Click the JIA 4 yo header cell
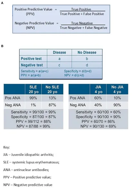The width and height of the screenshot is (132, 188). pyautogui.click(x=98, y=89)
